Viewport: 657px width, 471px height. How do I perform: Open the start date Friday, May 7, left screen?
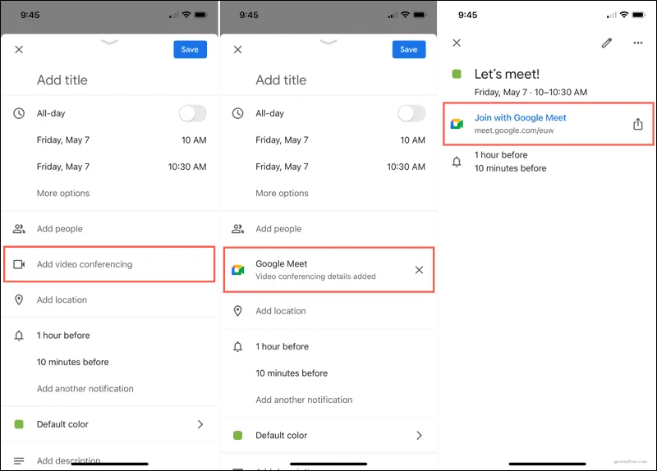point(63,139)
